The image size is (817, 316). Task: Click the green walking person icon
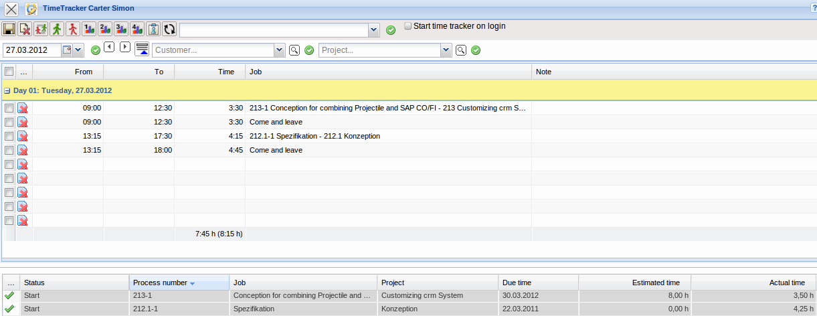pos(57,29)
